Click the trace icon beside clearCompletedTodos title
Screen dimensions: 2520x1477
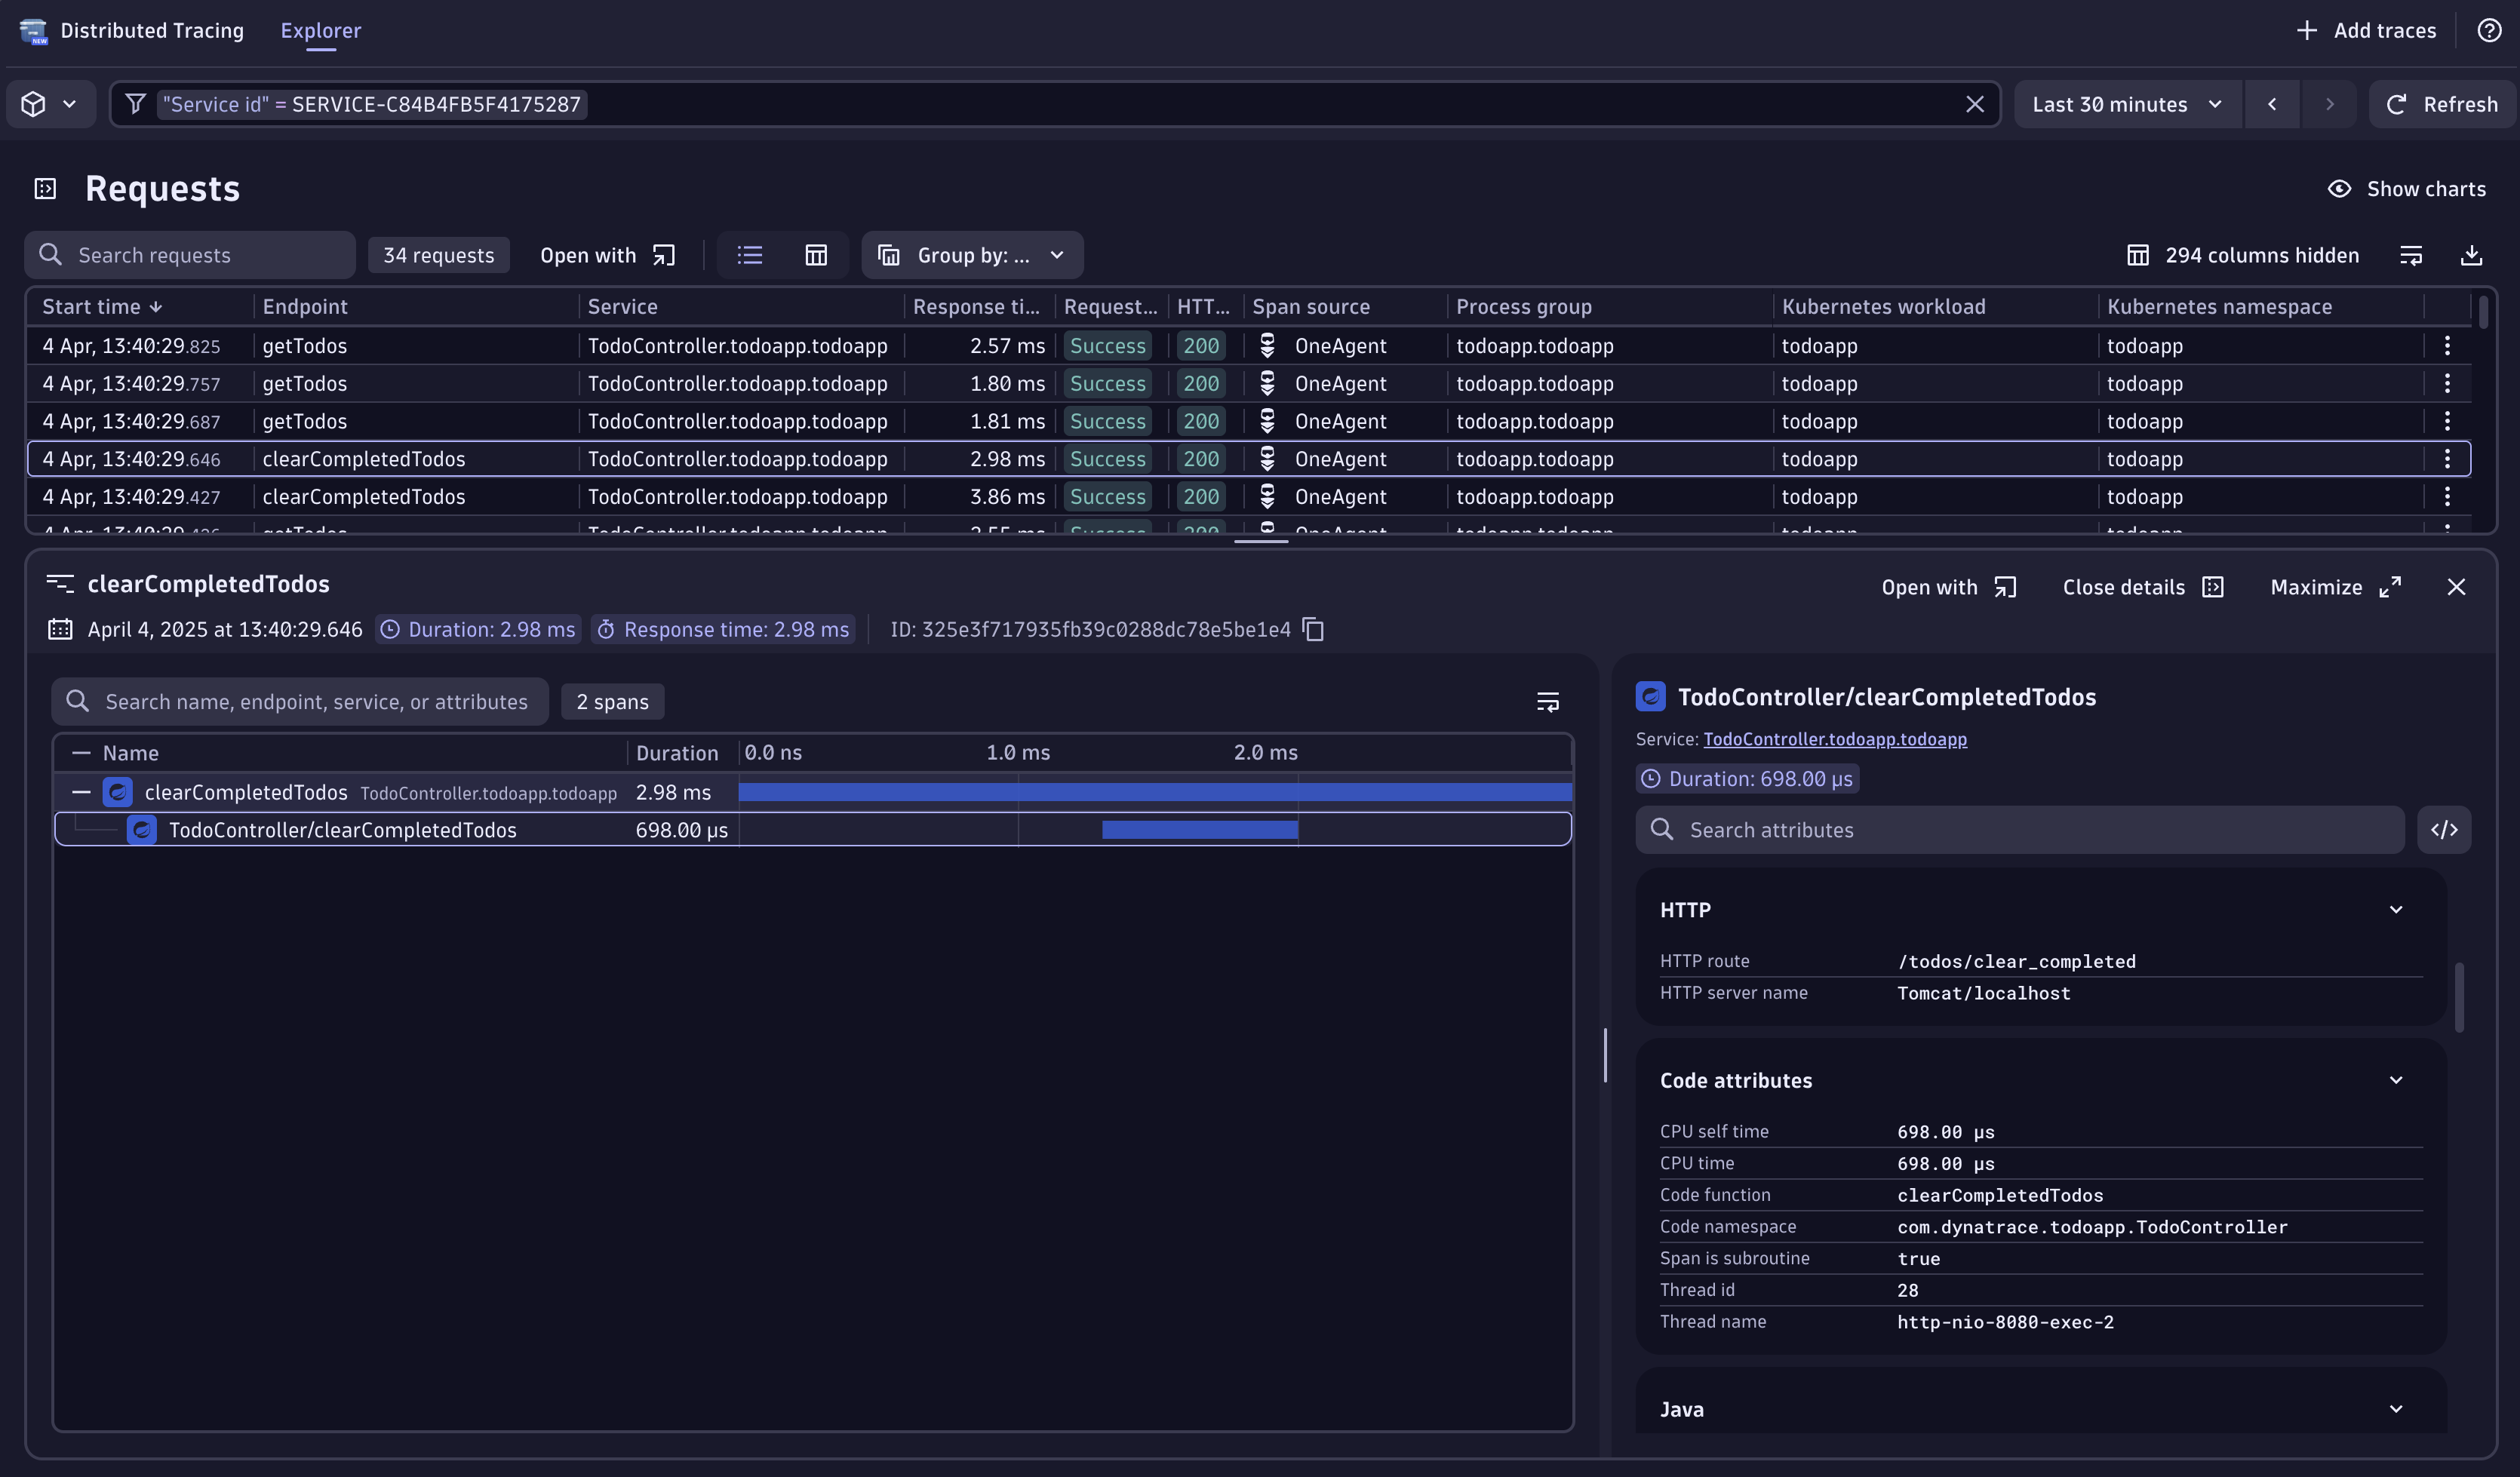click(60, 584)
